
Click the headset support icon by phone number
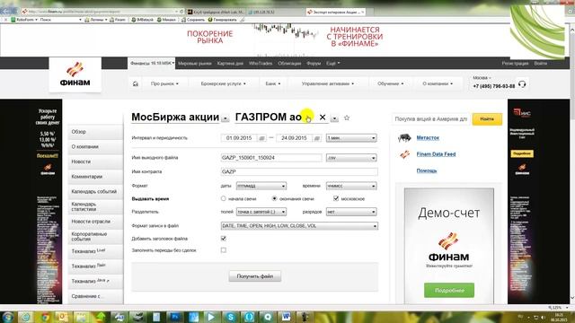[522, 84]
